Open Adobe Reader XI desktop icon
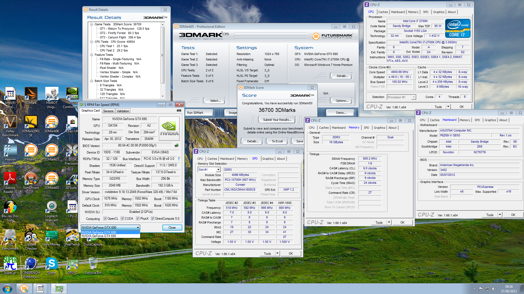This screenshot has height=294, width=524. (10, 183)
